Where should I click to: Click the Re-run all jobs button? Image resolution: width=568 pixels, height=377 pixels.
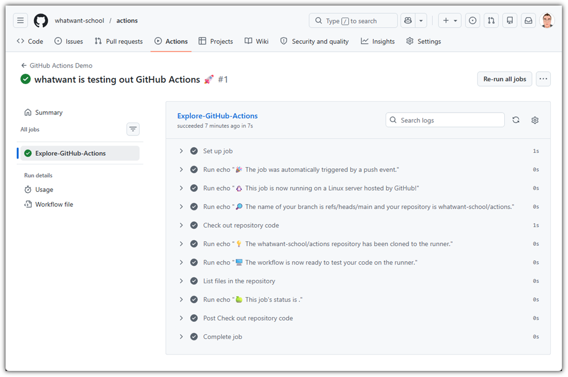tap(505, 79)
